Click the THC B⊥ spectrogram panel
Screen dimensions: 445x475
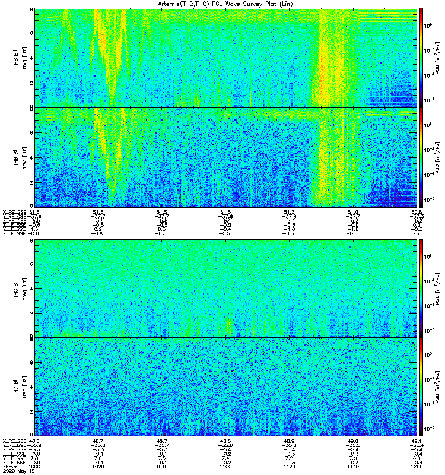click(226, 289)
